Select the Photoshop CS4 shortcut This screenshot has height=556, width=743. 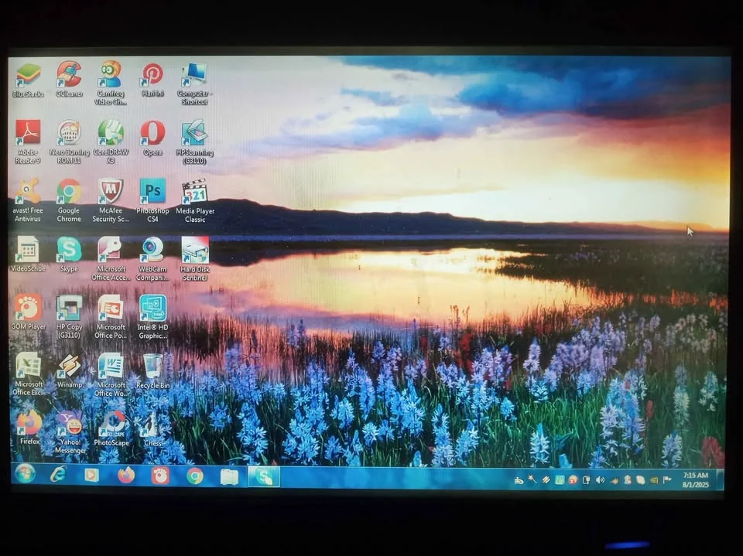[152, 200]
